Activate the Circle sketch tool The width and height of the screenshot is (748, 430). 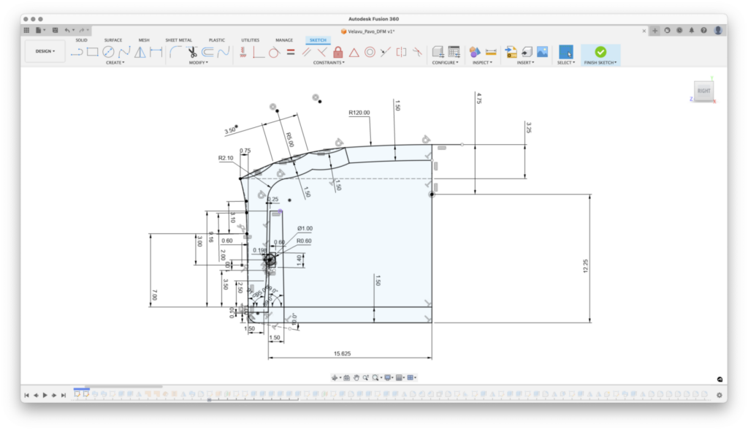107,52
